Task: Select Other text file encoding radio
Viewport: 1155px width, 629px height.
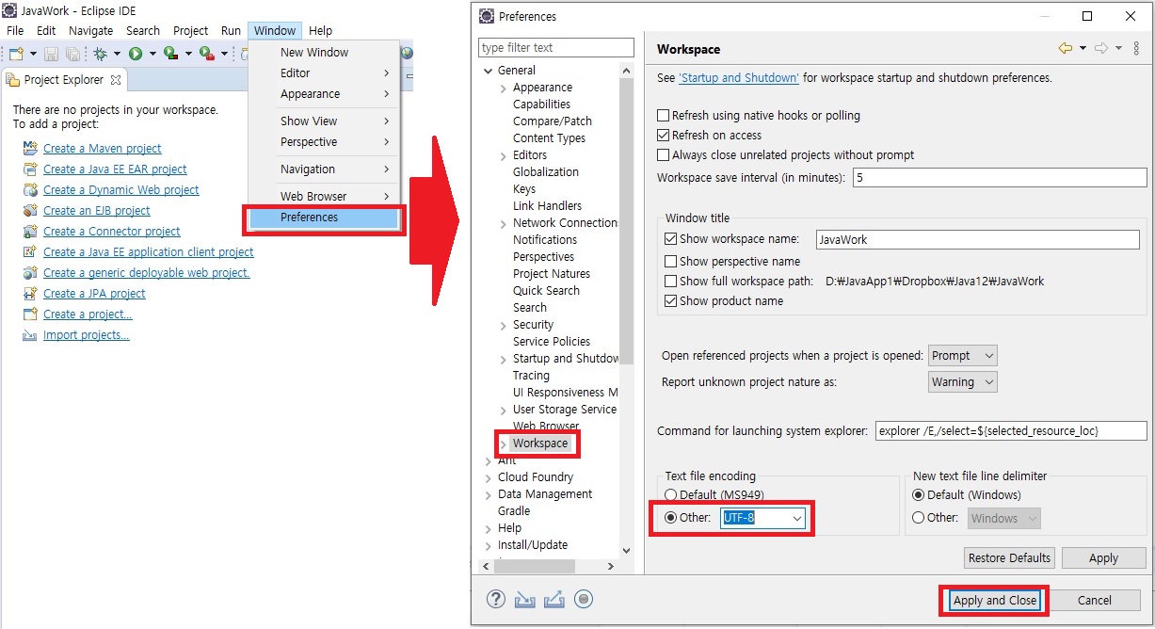Action: coord(670,518)
